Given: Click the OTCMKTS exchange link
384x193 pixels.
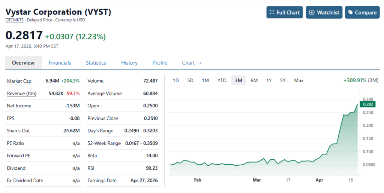Looking at the screenshot, I should (15, 20).
